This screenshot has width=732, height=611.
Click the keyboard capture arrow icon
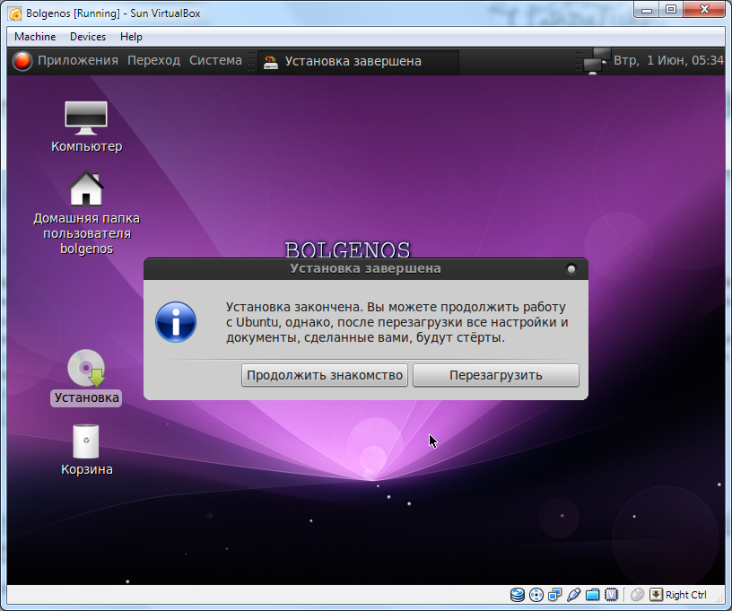pos(656,595)
